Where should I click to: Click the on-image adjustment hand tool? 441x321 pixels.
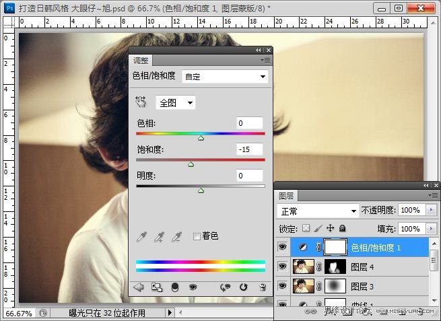(x=140, y=102)
